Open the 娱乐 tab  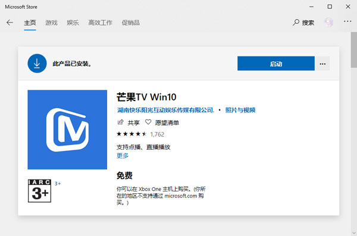pos(73,23)
